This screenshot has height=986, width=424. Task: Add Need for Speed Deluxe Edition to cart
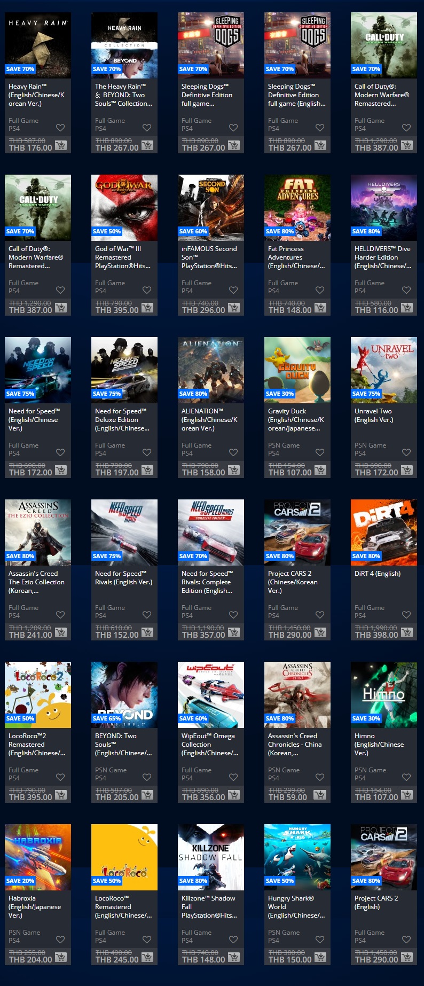point(147,470)
